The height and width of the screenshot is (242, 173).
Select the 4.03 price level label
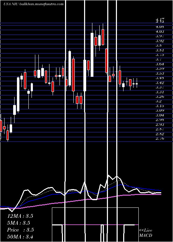click(160, 31)
